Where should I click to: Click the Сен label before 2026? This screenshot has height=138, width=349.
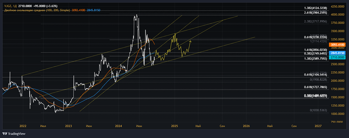222,126
